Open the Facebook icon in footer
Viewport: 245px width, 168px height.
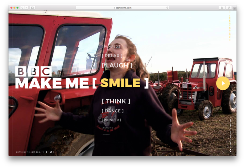[46, 152]
